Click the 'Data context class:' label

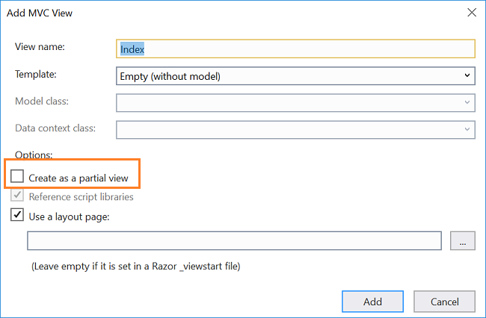tap(55, 128)
